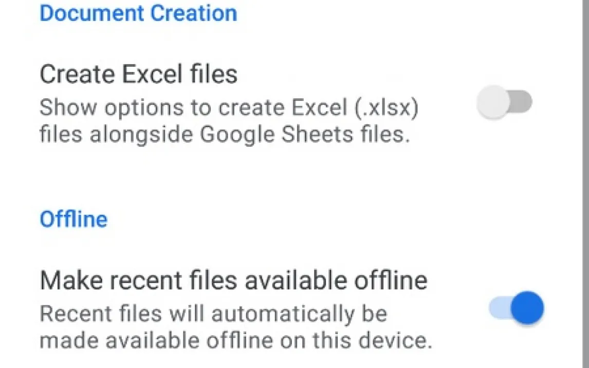The height and width of the screenshot is (368, 589).
Task: Select the Offline section header
Action: coord(73,219)
